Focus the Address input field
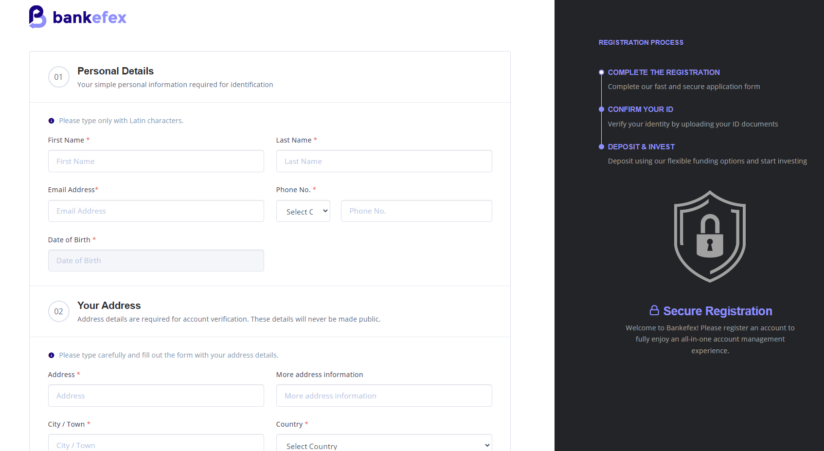824x451 pixels. click(156, 396)
